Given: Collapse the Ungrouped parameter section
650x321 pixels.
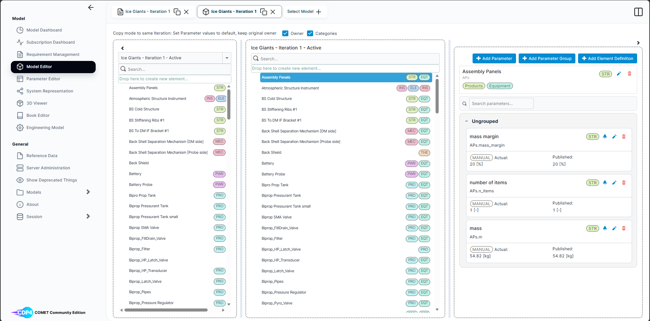Looking at the screenshot, I should (466, 121).
